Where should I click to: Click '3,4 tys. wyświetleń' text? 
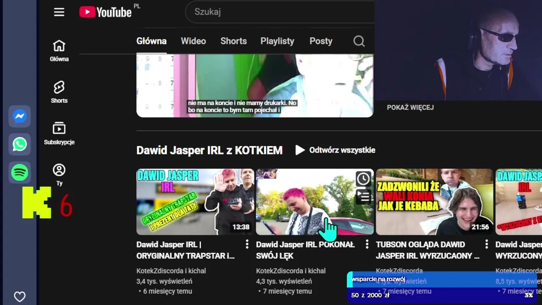[164, 281]
